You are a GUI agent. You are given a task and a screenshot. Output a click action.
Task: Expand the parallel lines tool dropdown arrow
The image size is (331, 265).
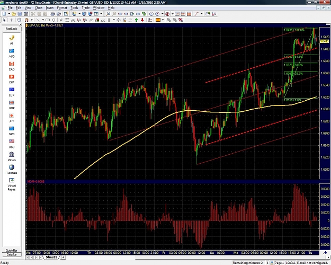pyautogui.click(x=114, y=20)
